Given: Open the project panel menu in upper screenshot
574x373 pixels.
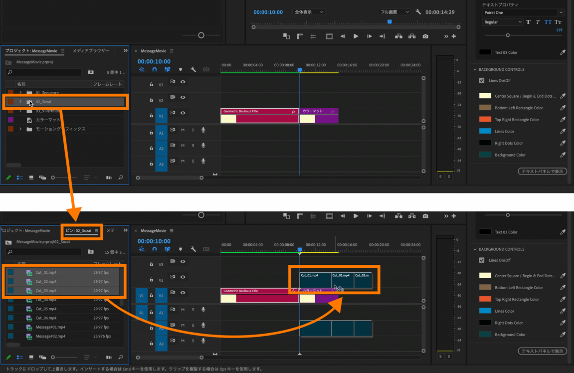Looking at the screenshot, I should [63, 51].
